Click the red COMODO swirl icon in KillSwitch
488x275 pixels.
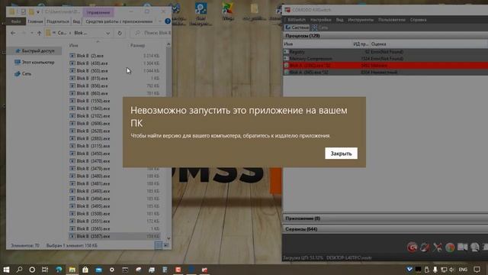tap(412, 247)
